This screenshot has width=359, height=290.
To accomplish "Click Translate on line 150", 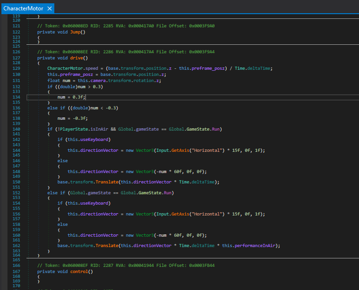I will (107, 182).
